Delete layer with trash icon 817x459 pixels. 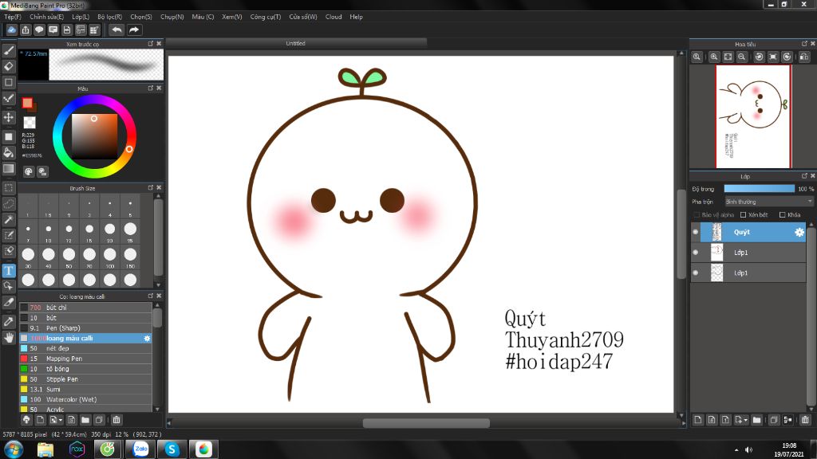tap(805, 420)
